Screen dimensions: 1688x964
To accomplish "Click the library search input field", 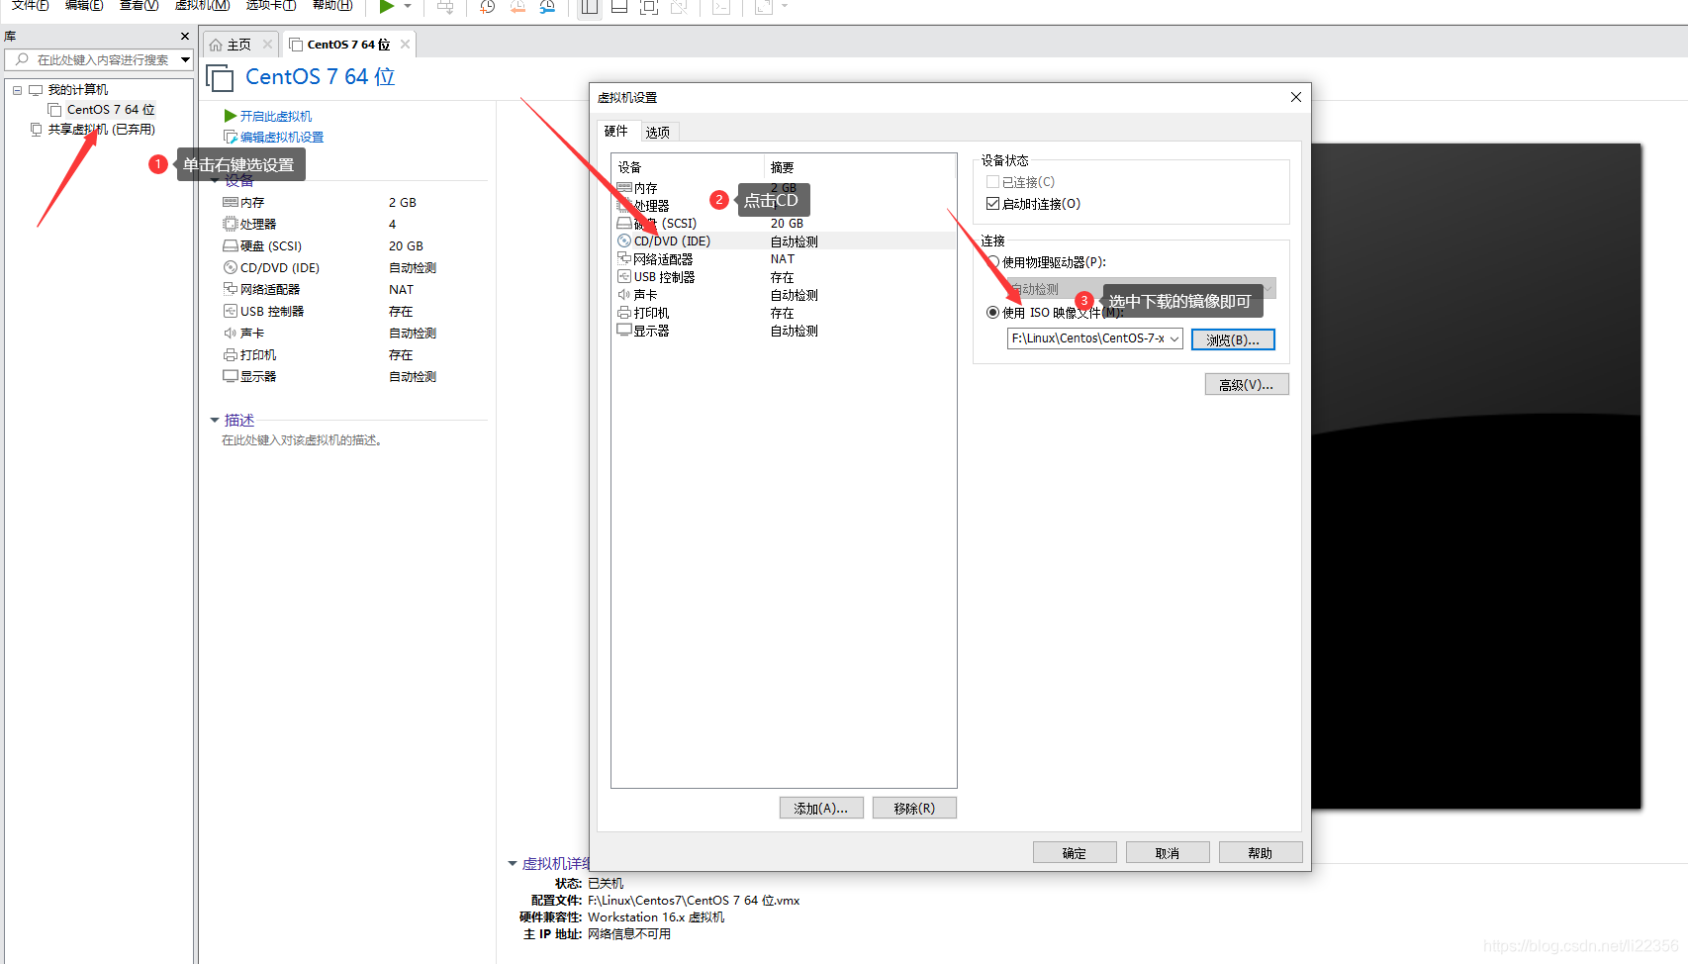I will [99, 60].
